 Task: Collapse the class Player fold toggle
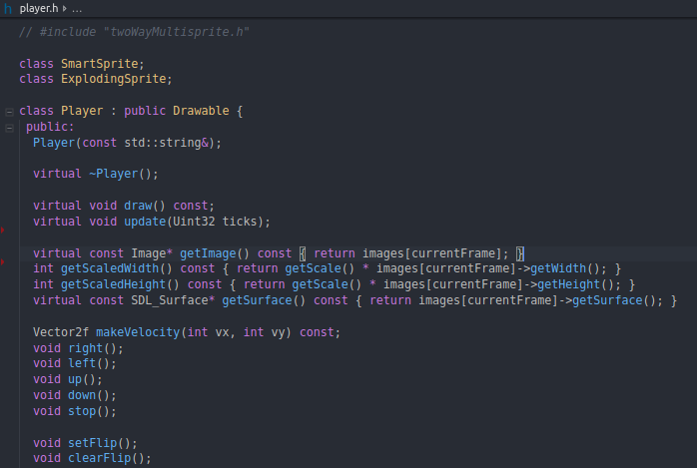(9, 111)
